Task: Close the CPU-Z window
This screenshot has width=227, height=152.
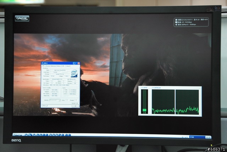Action: point(79,63)
